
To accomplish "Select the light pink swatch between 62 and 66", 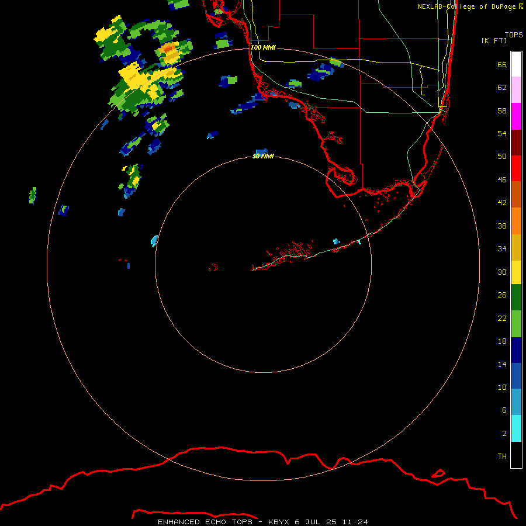I will [x=516, y=89].
